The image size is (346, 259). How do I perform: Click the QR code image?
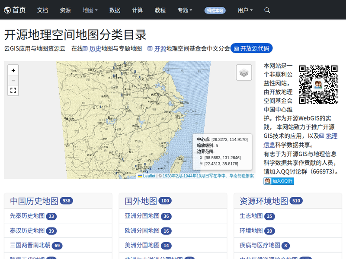pyautogui.click(x=318, y=84)
